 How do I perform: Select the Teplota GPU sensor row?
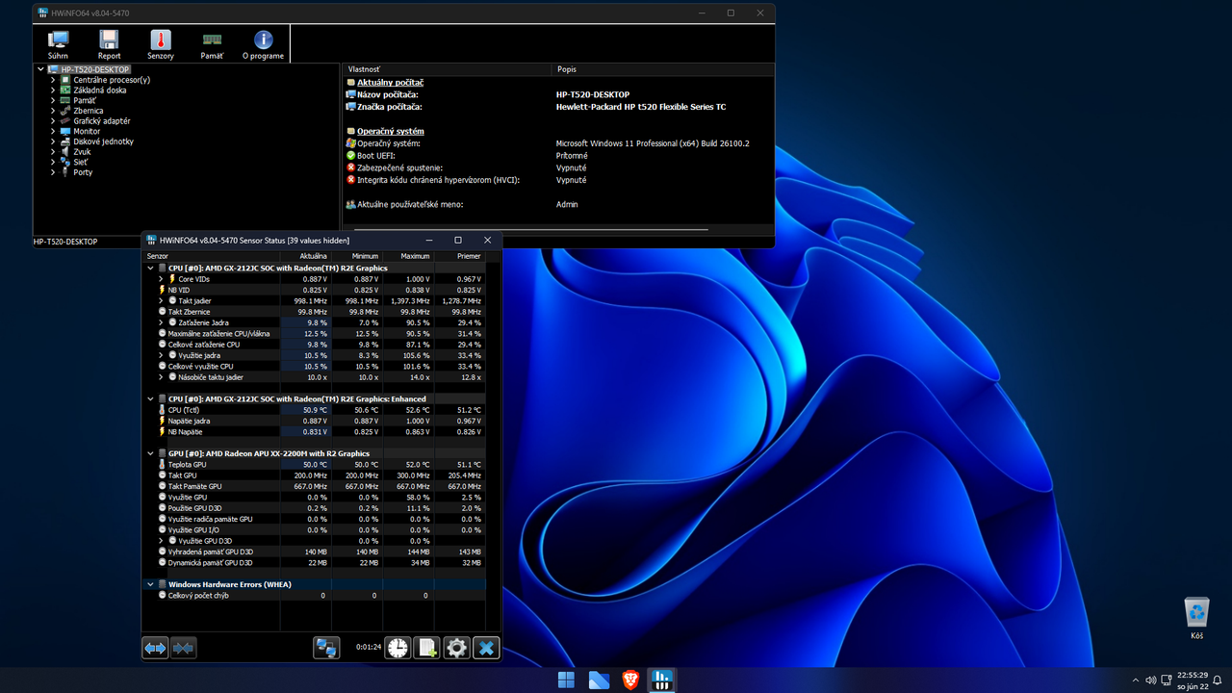(316, 465)
